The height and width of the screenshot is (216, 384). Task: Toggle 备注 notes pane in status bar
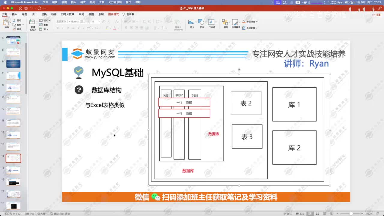pos(288,214)
